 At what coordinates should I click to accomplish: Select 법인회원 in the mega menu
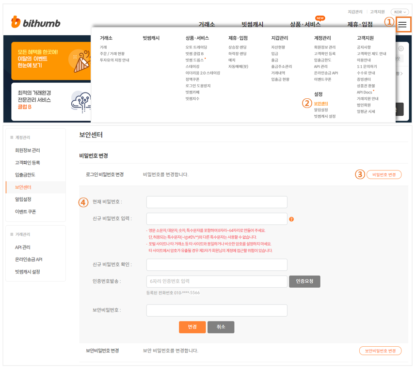(364, 105)
